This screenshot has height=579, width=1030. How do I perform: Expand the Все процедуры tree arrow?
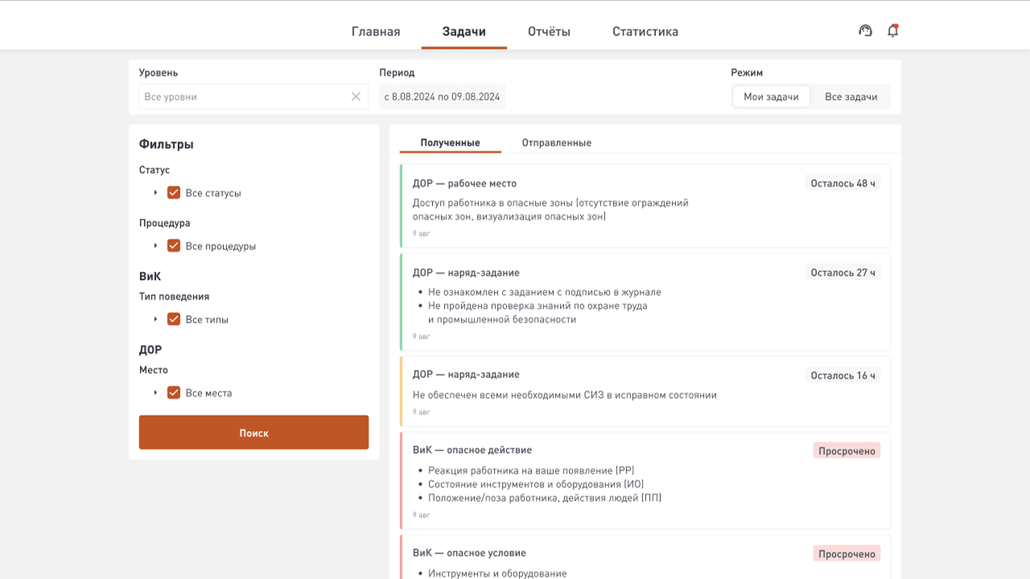click(156, 246)
